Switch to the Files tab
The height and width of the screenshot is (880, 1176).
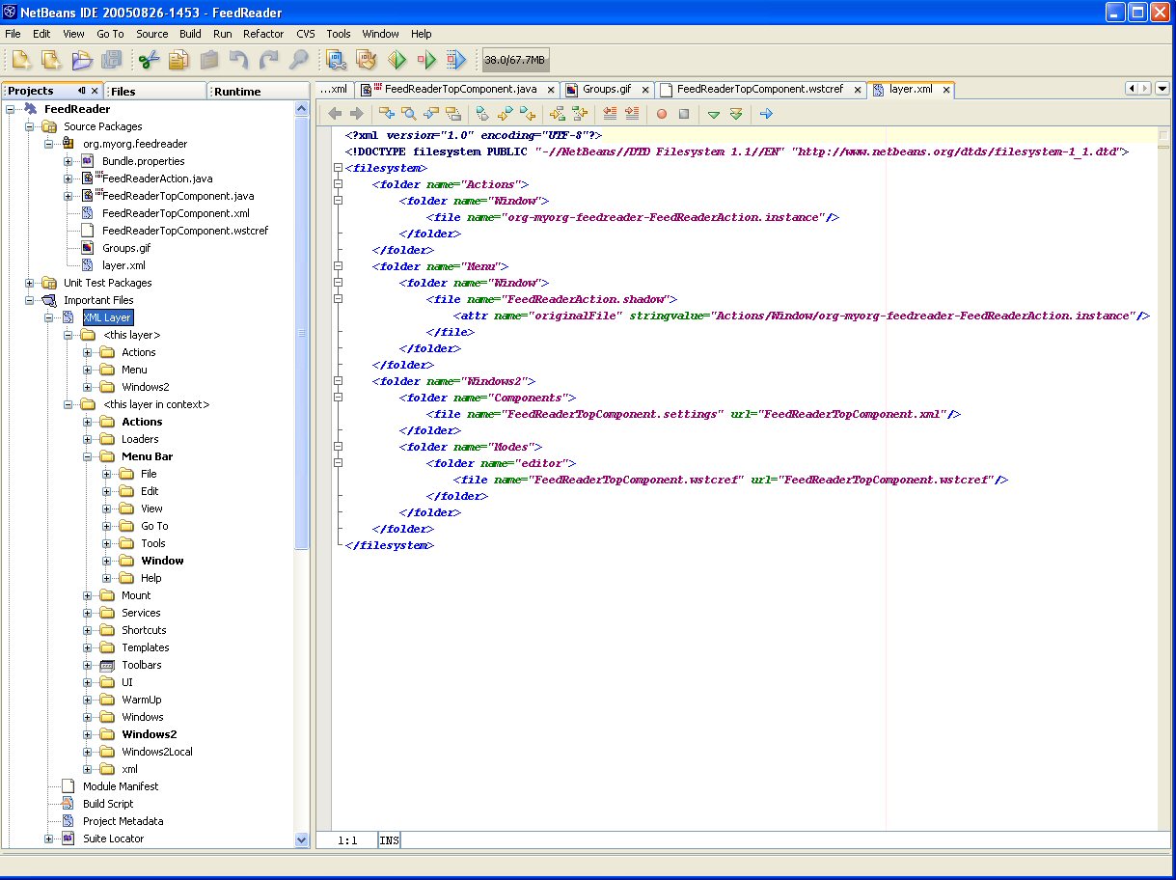(123, 92)
